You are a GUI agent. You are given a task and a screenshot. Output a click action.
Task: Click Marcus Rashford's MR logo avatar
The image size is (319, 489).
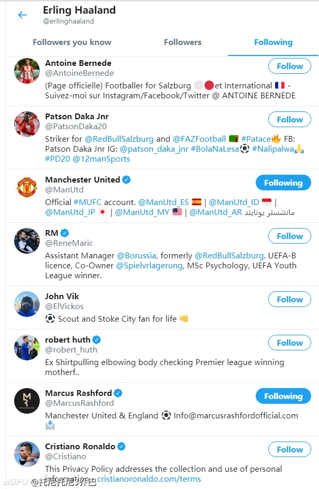(27, 401)
